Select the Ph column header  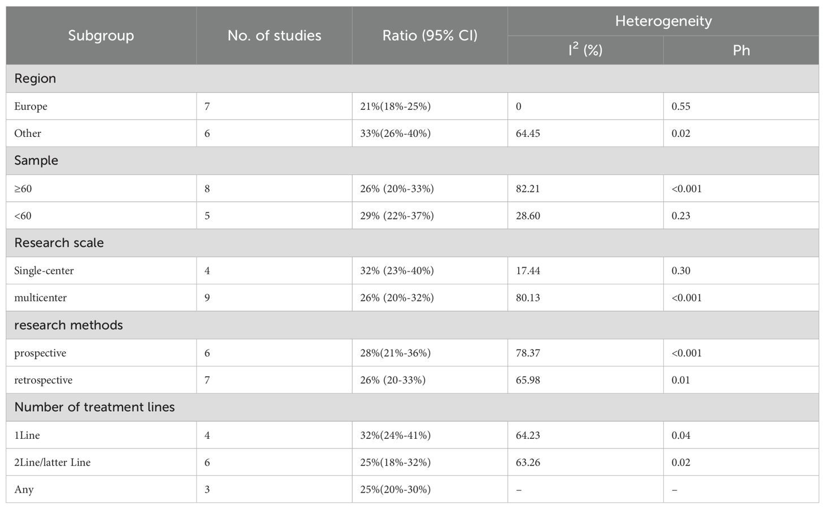click(x=741, y=50)
